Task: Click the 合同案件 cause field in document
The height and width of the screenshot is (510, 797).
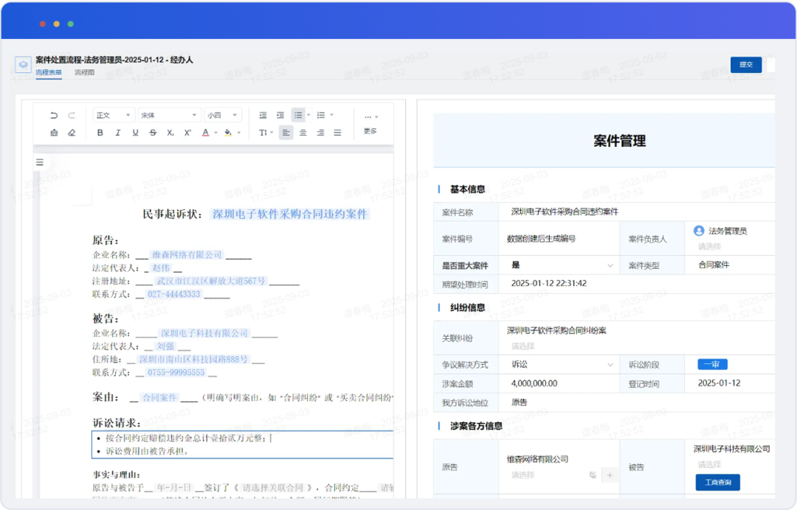Action: (x=159, y=397)
